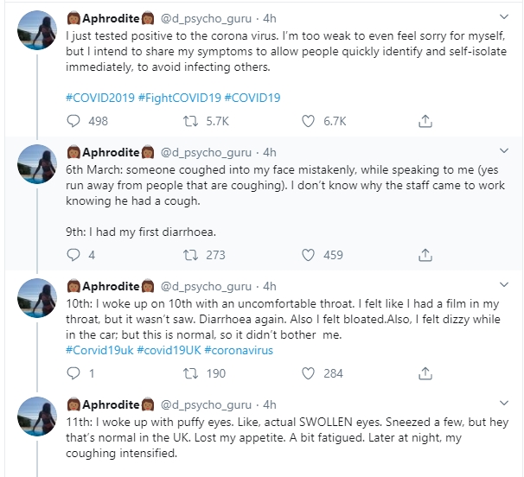Expand the 6th March tweet menu chevron
Image resolution: width=524 pixels, height=477 pixels.
[506, 151]
